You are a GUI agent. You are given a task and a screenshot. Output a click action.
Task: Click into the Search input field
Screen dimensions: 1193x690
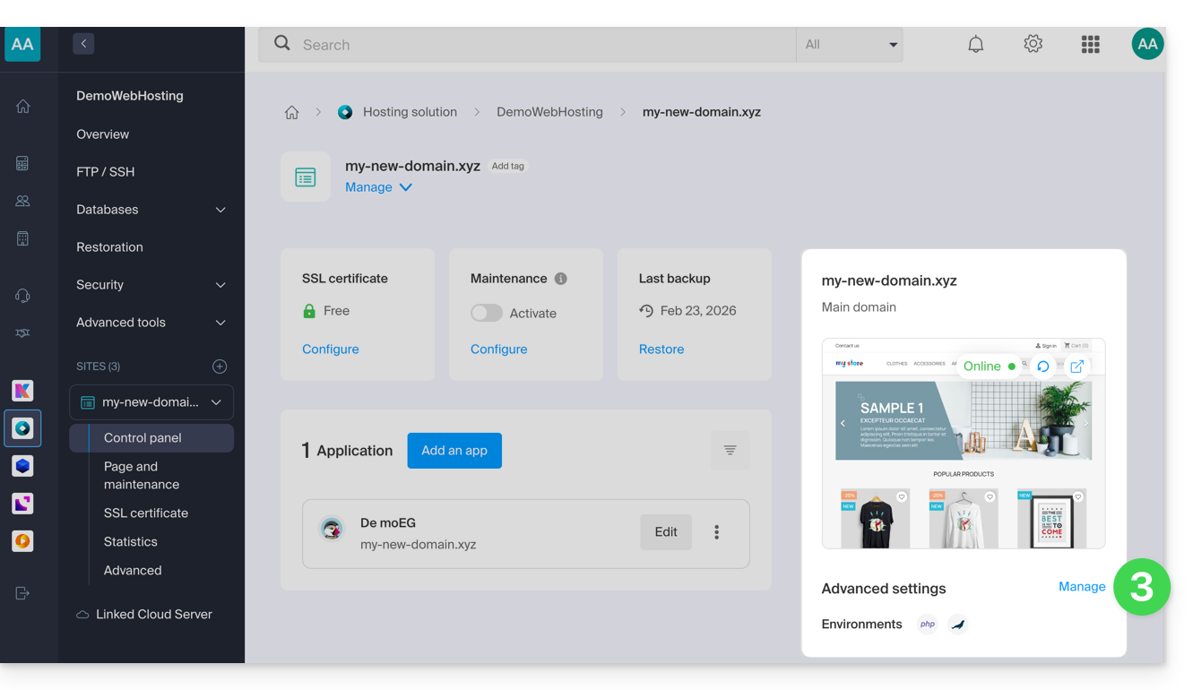click(538, 44)
